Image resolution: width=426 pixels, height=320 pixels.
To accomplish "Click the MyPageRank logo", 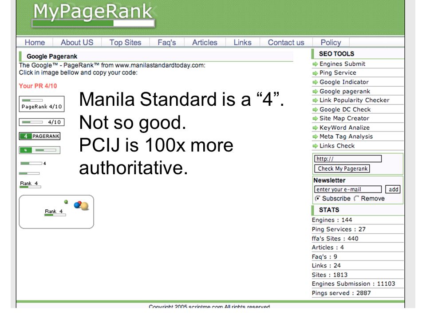I will click(x=94, y=15).
